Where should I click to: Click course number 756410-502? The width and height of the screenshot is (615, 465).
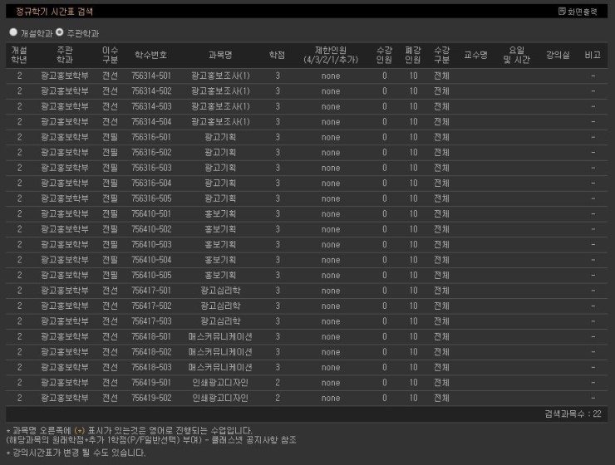(x=151, y=229)
